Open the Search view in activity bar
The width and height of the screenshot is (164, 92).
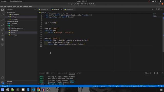(x=2, y=15)
